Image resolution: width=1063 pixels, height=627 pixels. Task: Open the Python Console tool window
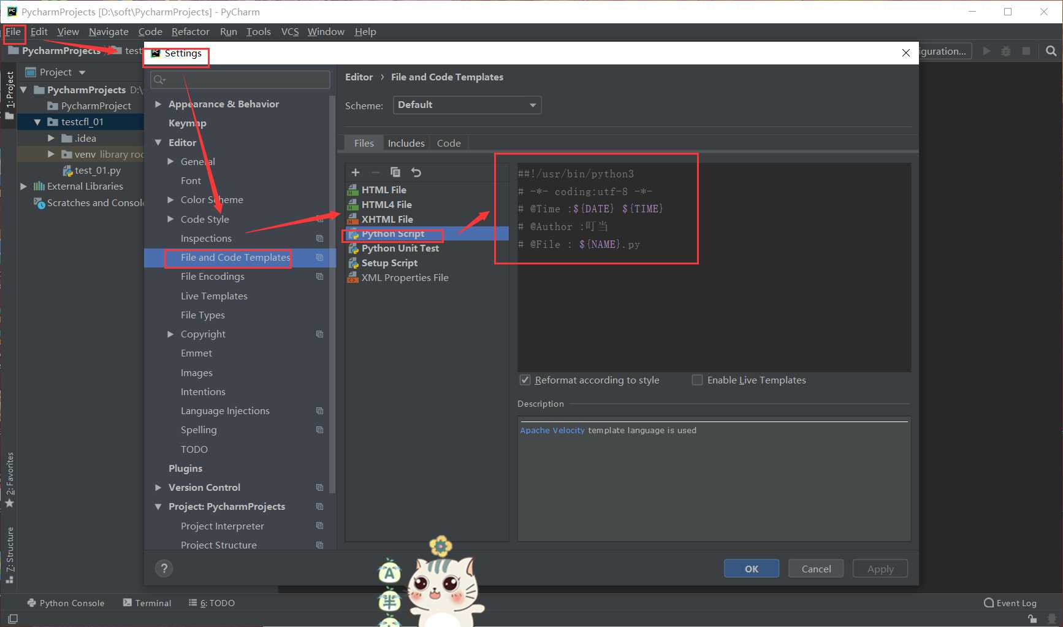click(66, 603)
